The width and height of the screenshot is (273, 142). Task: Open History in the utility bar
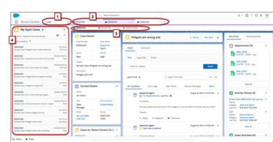17,139
